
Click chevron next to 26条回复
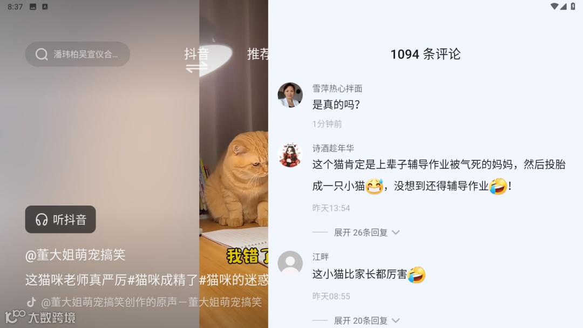pos(396,233)
